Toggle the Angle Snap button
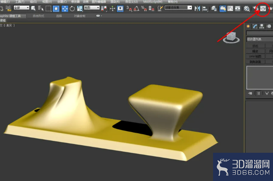The image size is (273, 181). pyautogui.click(x=137, y=8)
